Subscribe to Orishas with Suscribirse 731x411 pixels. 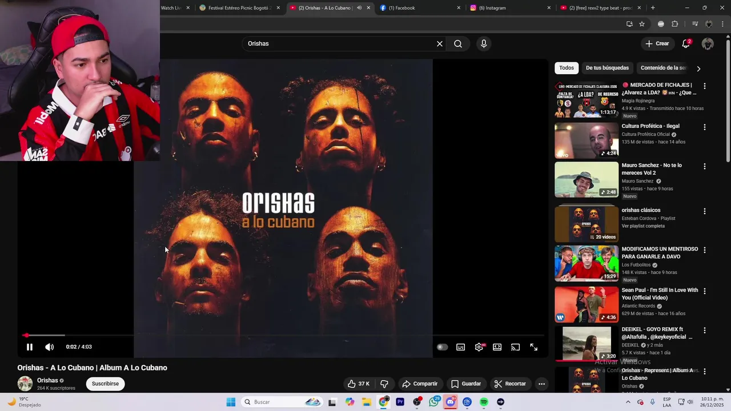click(105, 384)
